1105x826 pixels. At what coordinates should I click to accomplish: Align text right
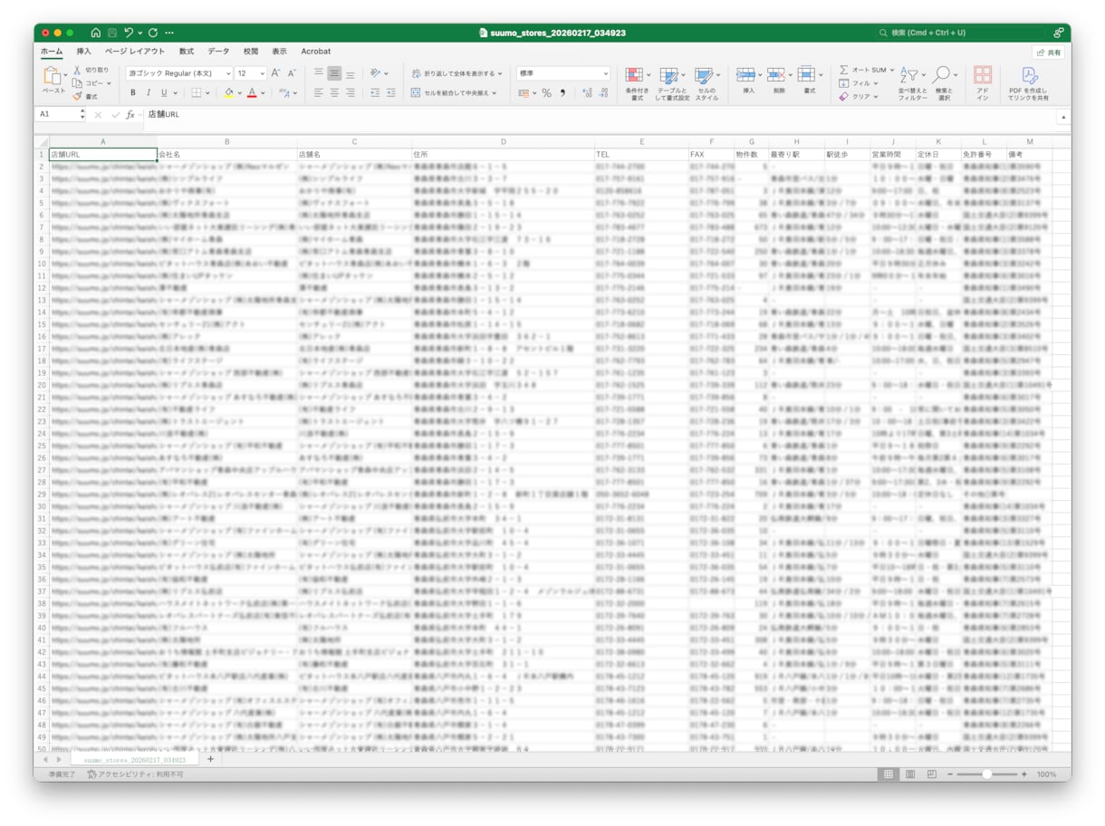tap(351, 93)
